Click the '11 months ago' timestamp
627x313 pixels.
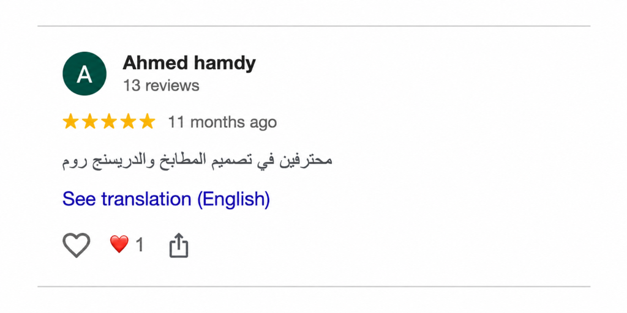coord(222,122)
